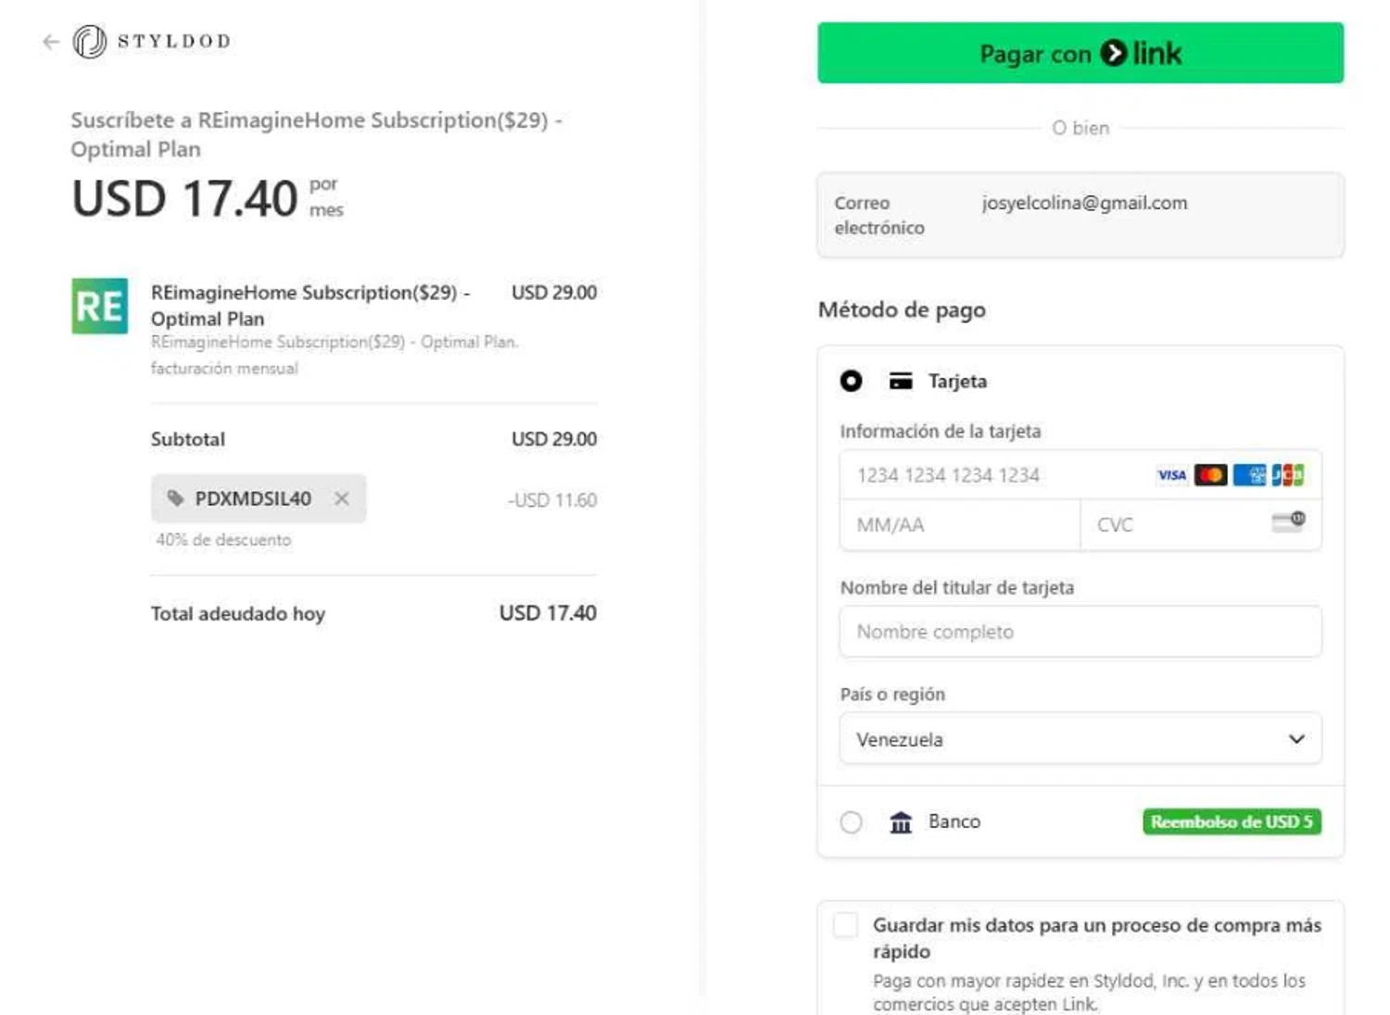Remove the PDXMDSIL40 promo code
The width and height of the screenshot is (1390, 1015).
click(x=342, y=498)
